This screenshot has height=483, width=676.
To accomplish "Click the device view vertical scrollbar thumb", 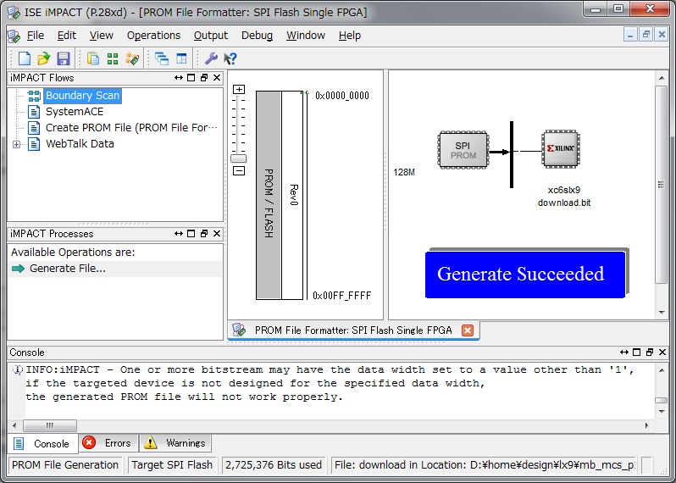I will 661,185.
